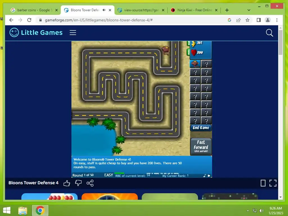This screenshot has width=288, height=216.
Task: Show hidden system tray icons
Action: coord(248,211)
